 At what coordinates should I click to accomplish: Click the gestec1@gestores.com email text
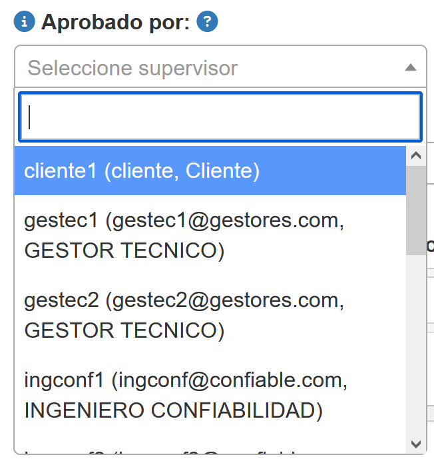point(224,221)
